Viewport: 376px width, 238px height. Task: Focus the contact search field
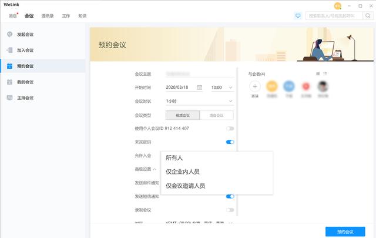pyautogui.click(x=334, y=16)
